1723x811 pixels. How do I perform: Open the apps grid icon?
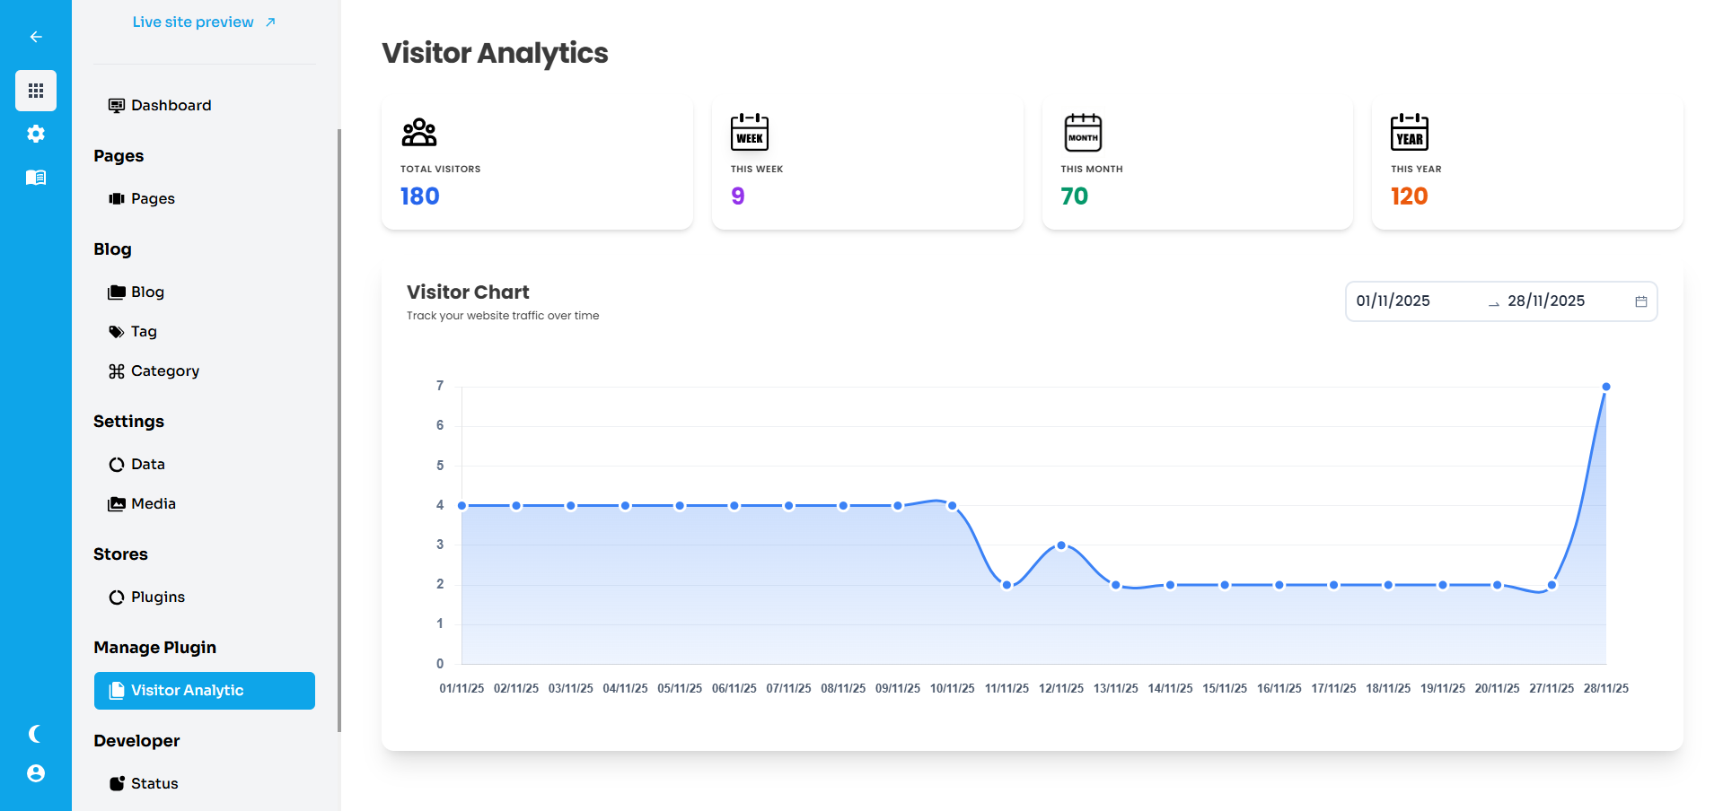coord(36,91)
